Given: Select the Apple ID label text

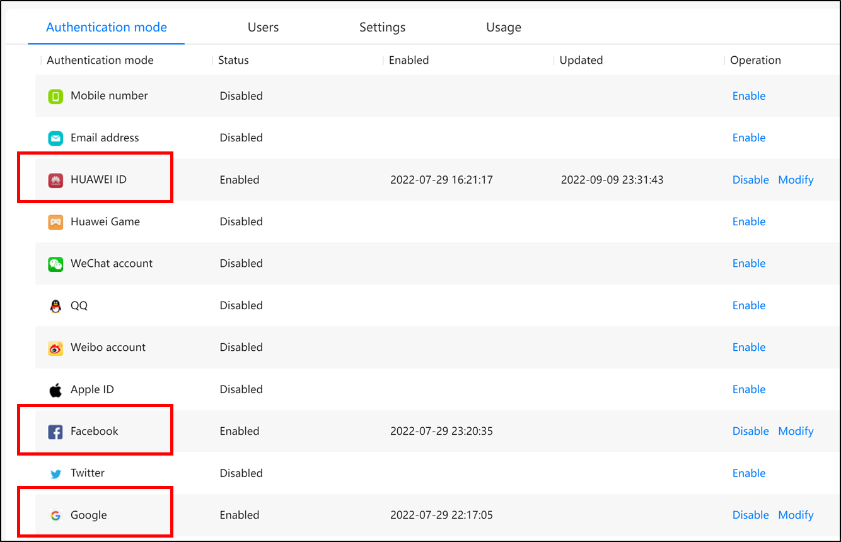Looking at the screenshot, I should click(92, 389).
